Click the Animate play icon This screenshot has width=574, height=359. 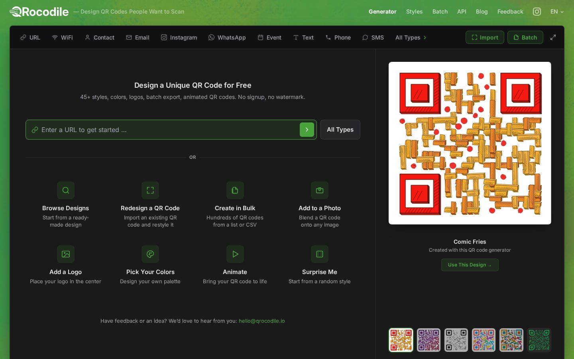pyautogui.click(x=235, y=254)
